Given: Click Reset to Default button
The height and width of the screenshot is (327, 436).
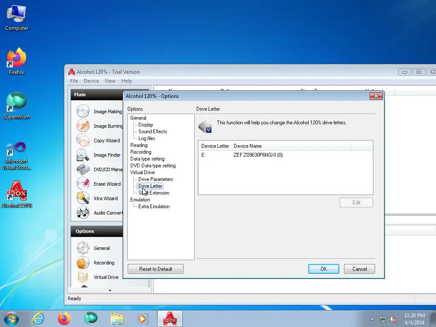Looking at the screenshot, I should tap(155, 269).
